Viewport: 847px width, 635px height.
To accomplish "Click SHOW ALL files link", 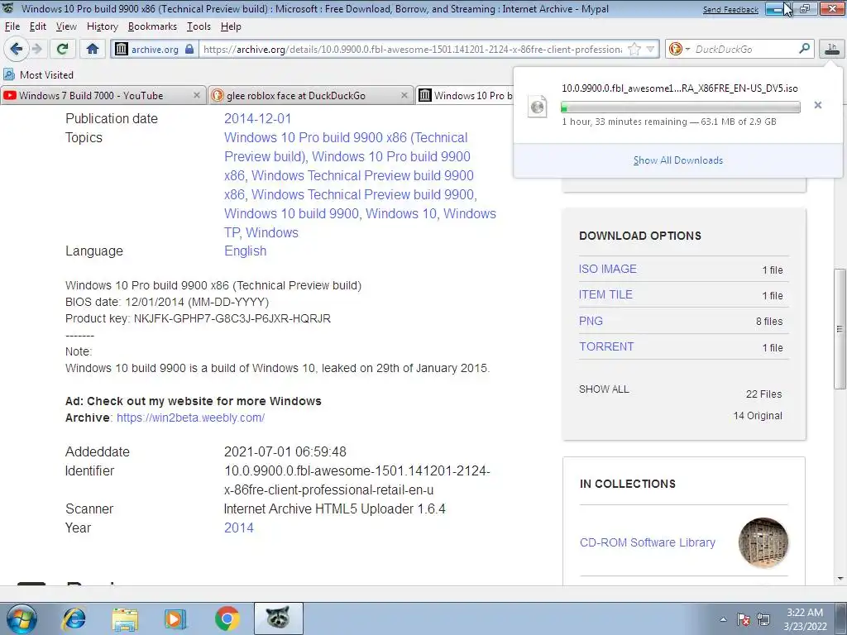I will pos(604,389).
